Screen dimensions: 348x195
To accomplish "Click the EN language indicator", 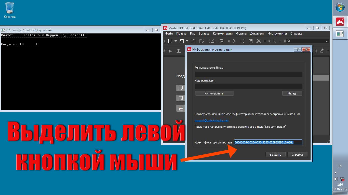I will point(340,166).
